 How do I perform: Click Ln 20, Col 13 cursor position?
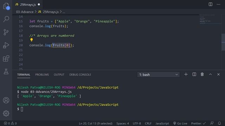pyautogui.click(x=96, y=123)
